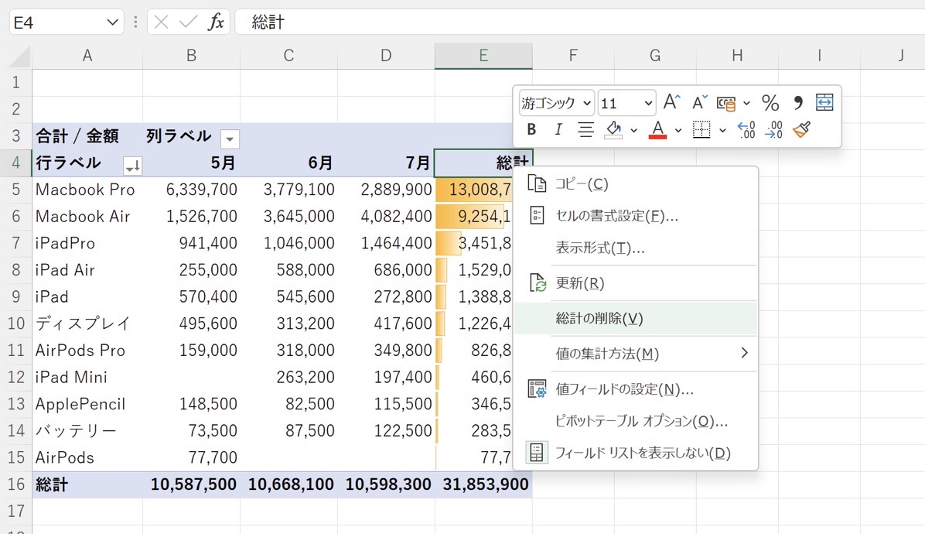The width and height of the screenshot is (925, 534).
Task: Select column A header
Action: click(87, 56)
